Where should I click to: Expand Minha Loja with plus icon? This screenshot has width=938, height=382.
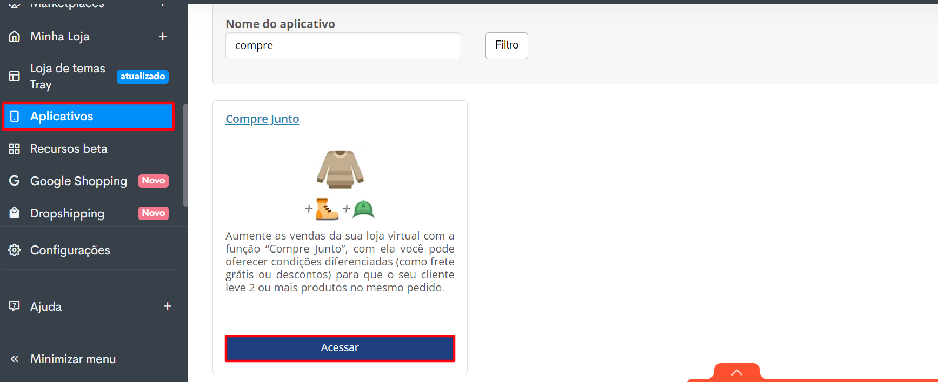[163, 36]
